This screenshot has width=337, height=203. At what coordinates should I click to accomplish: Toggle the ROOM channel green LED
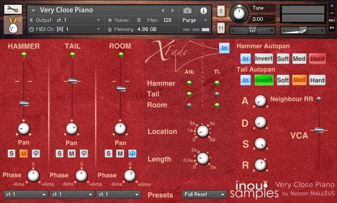click(121, 54)
